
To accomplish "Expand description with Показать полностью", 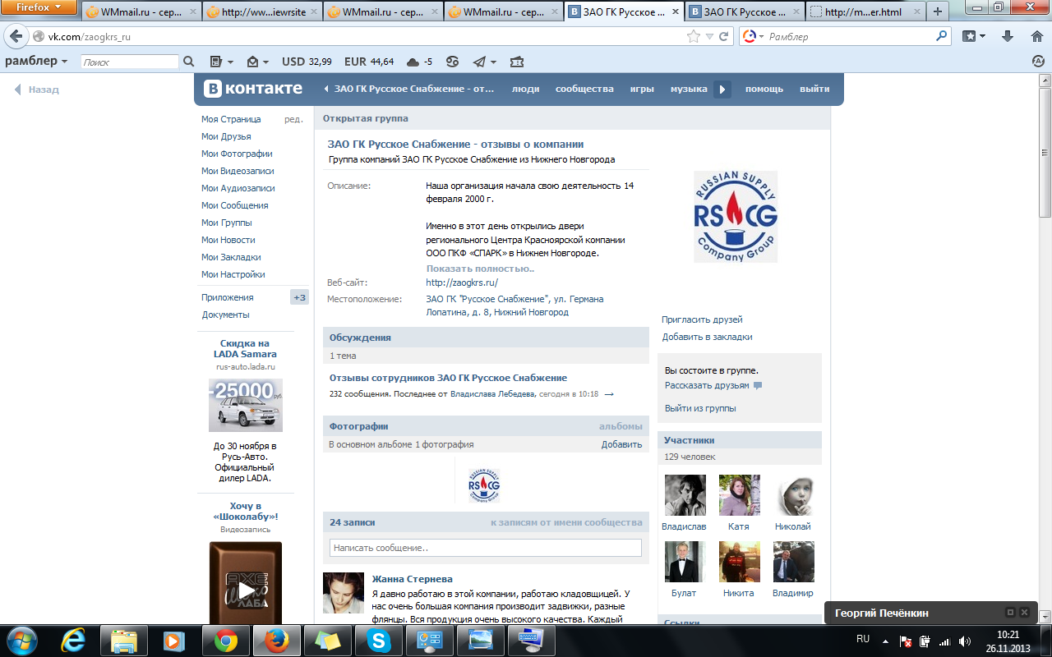I will [480, 269].
